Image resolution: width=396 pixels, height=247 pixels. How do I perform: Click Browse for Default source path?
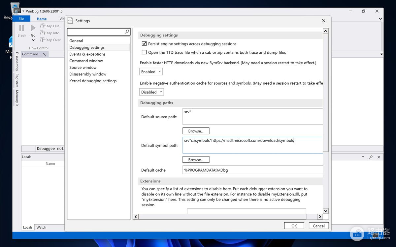click(x=196, y=131)
